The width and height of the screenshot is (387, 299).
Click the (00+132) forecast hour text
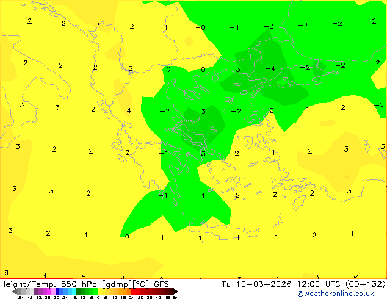pyautogui.click(x=365, y=284)
